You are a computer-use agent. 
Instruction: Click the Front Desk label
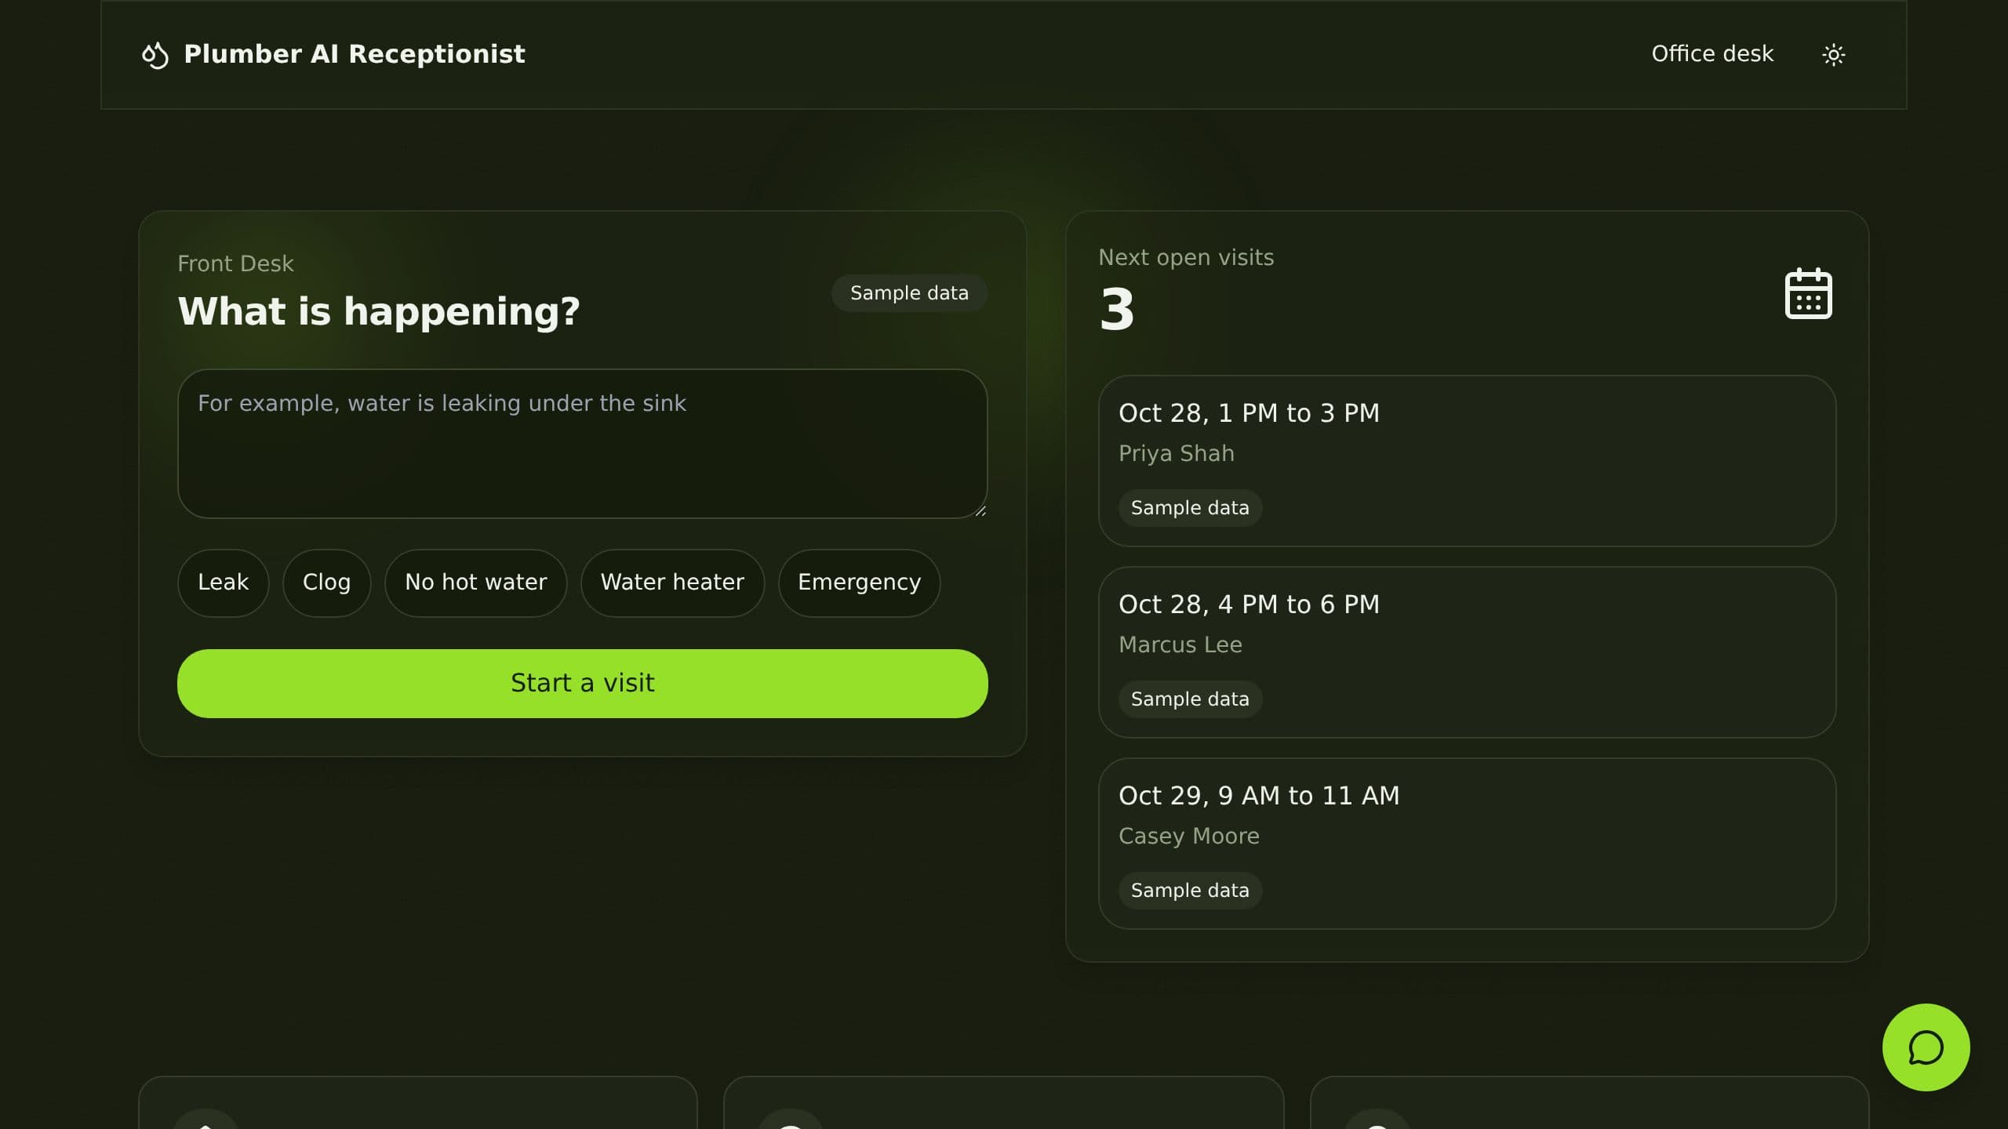coord(235,264)
